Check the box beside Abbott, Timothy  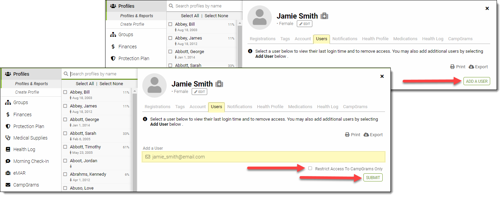pos(65,147)
